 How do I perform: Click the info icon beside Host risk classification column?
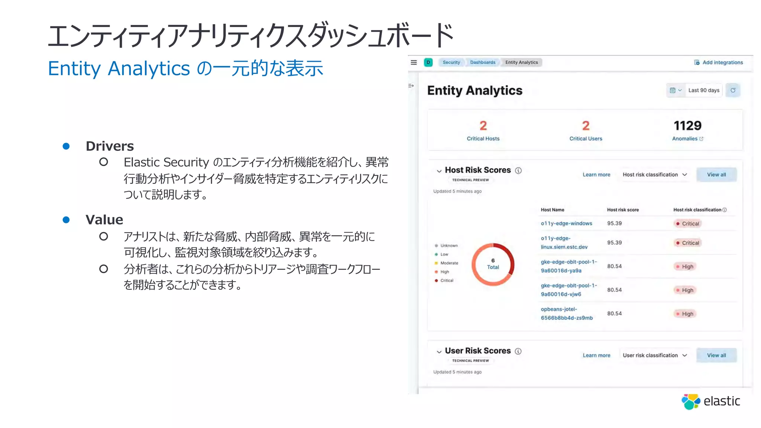coord(724,210)
